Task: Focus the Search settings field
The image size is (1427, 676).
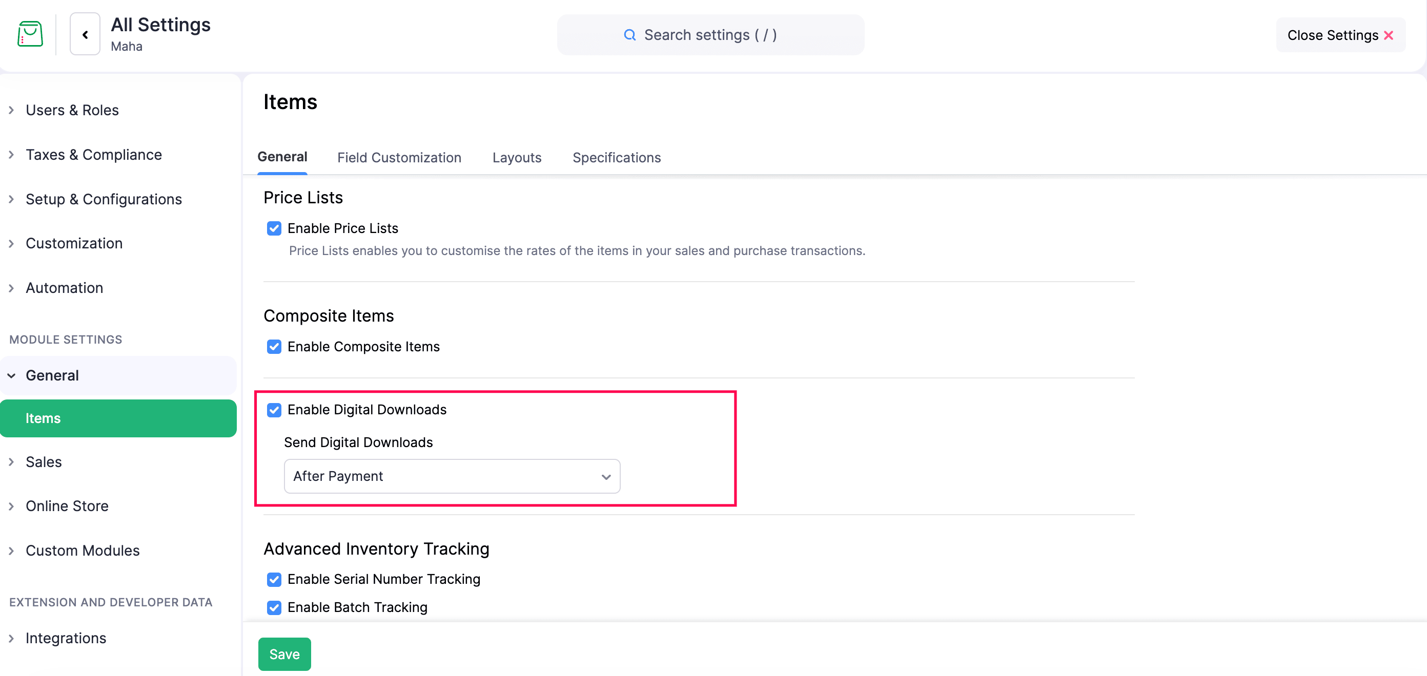Action: [x=710, y=35]
